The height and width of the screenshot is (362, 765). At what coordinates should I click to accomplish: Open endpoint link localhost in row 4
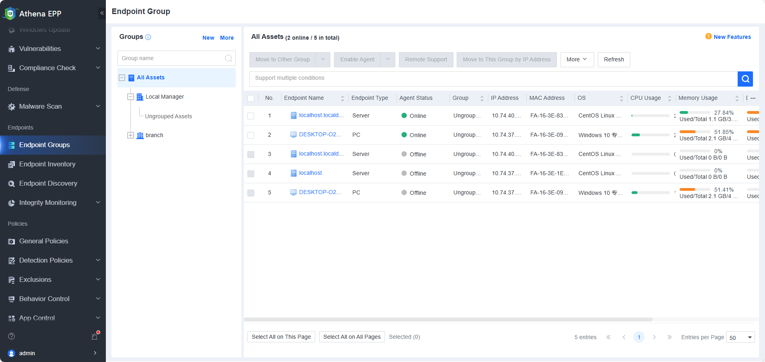coord(310,173)
